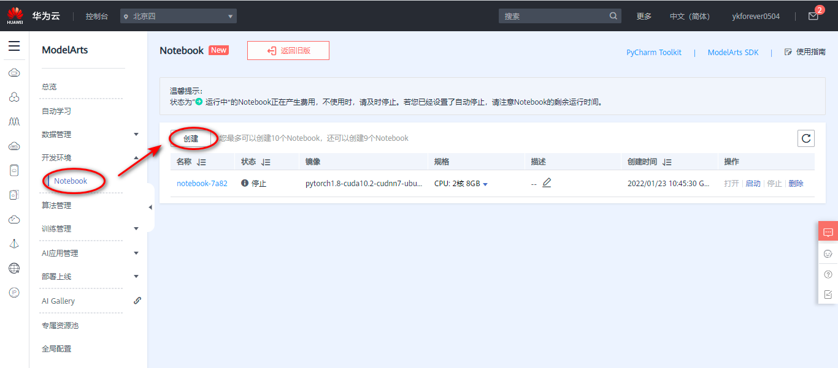Click the 搜索 input field
This screenshot has width=838, height=368.
554,16
